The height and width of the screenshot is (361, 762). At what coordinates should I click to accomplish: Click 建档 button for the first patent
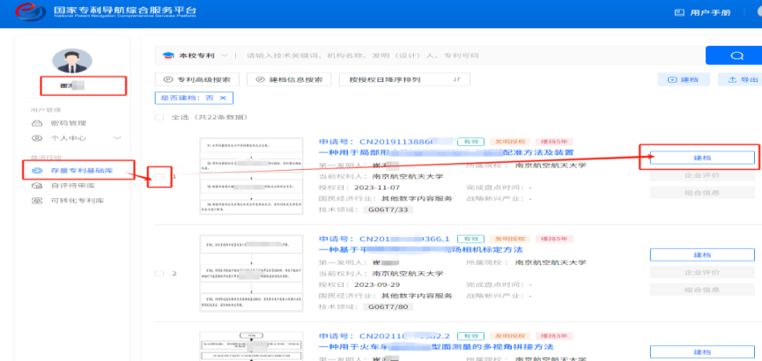702,158
